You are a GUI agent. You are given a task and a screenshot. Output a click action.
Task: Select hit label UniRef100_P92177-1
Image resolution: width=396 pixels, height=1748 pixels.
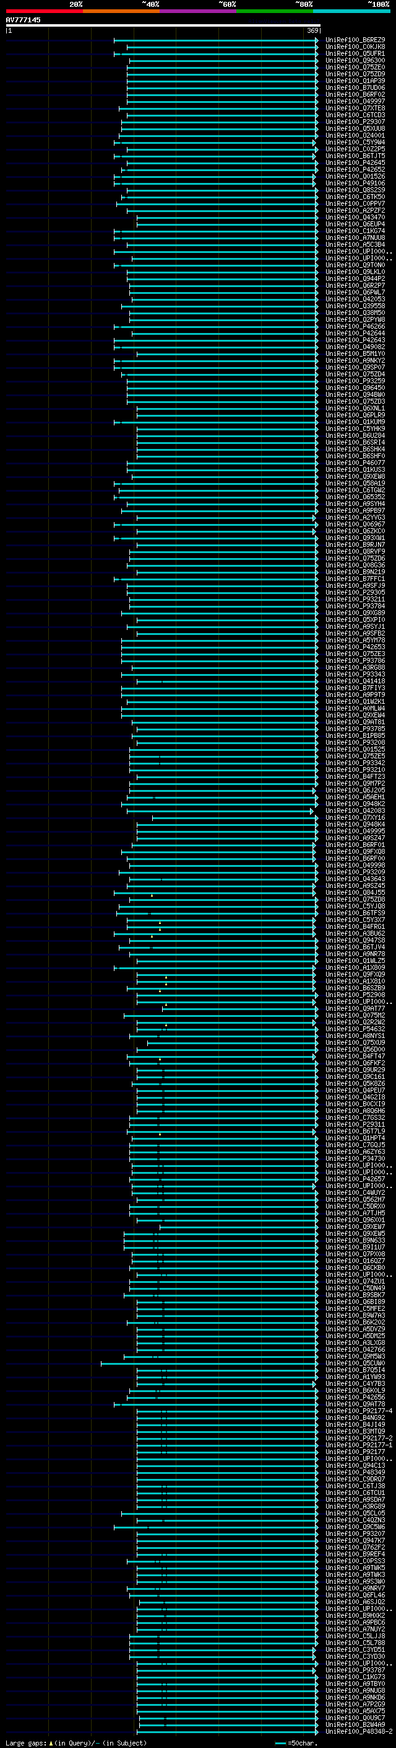[359, 1445]
